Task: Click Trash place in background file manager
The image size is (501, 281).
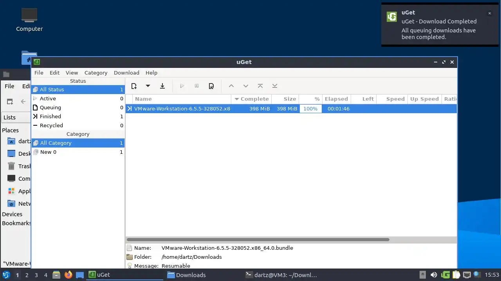Action: point(19,166)
